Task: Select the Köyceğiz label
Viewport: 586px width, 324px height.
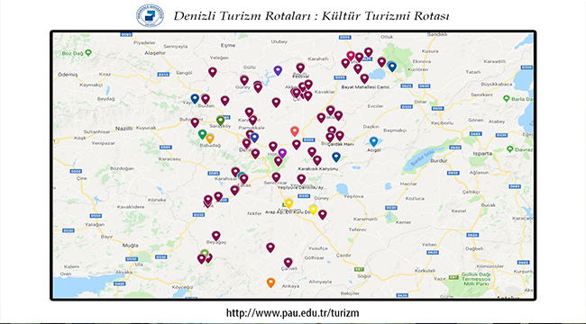Action: (182, 287)
